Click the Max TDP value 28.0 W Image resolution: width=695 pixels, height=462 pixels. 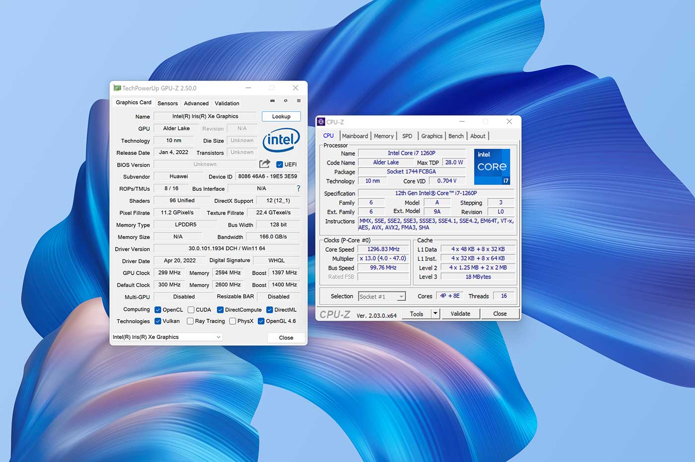tap(454, 162)
